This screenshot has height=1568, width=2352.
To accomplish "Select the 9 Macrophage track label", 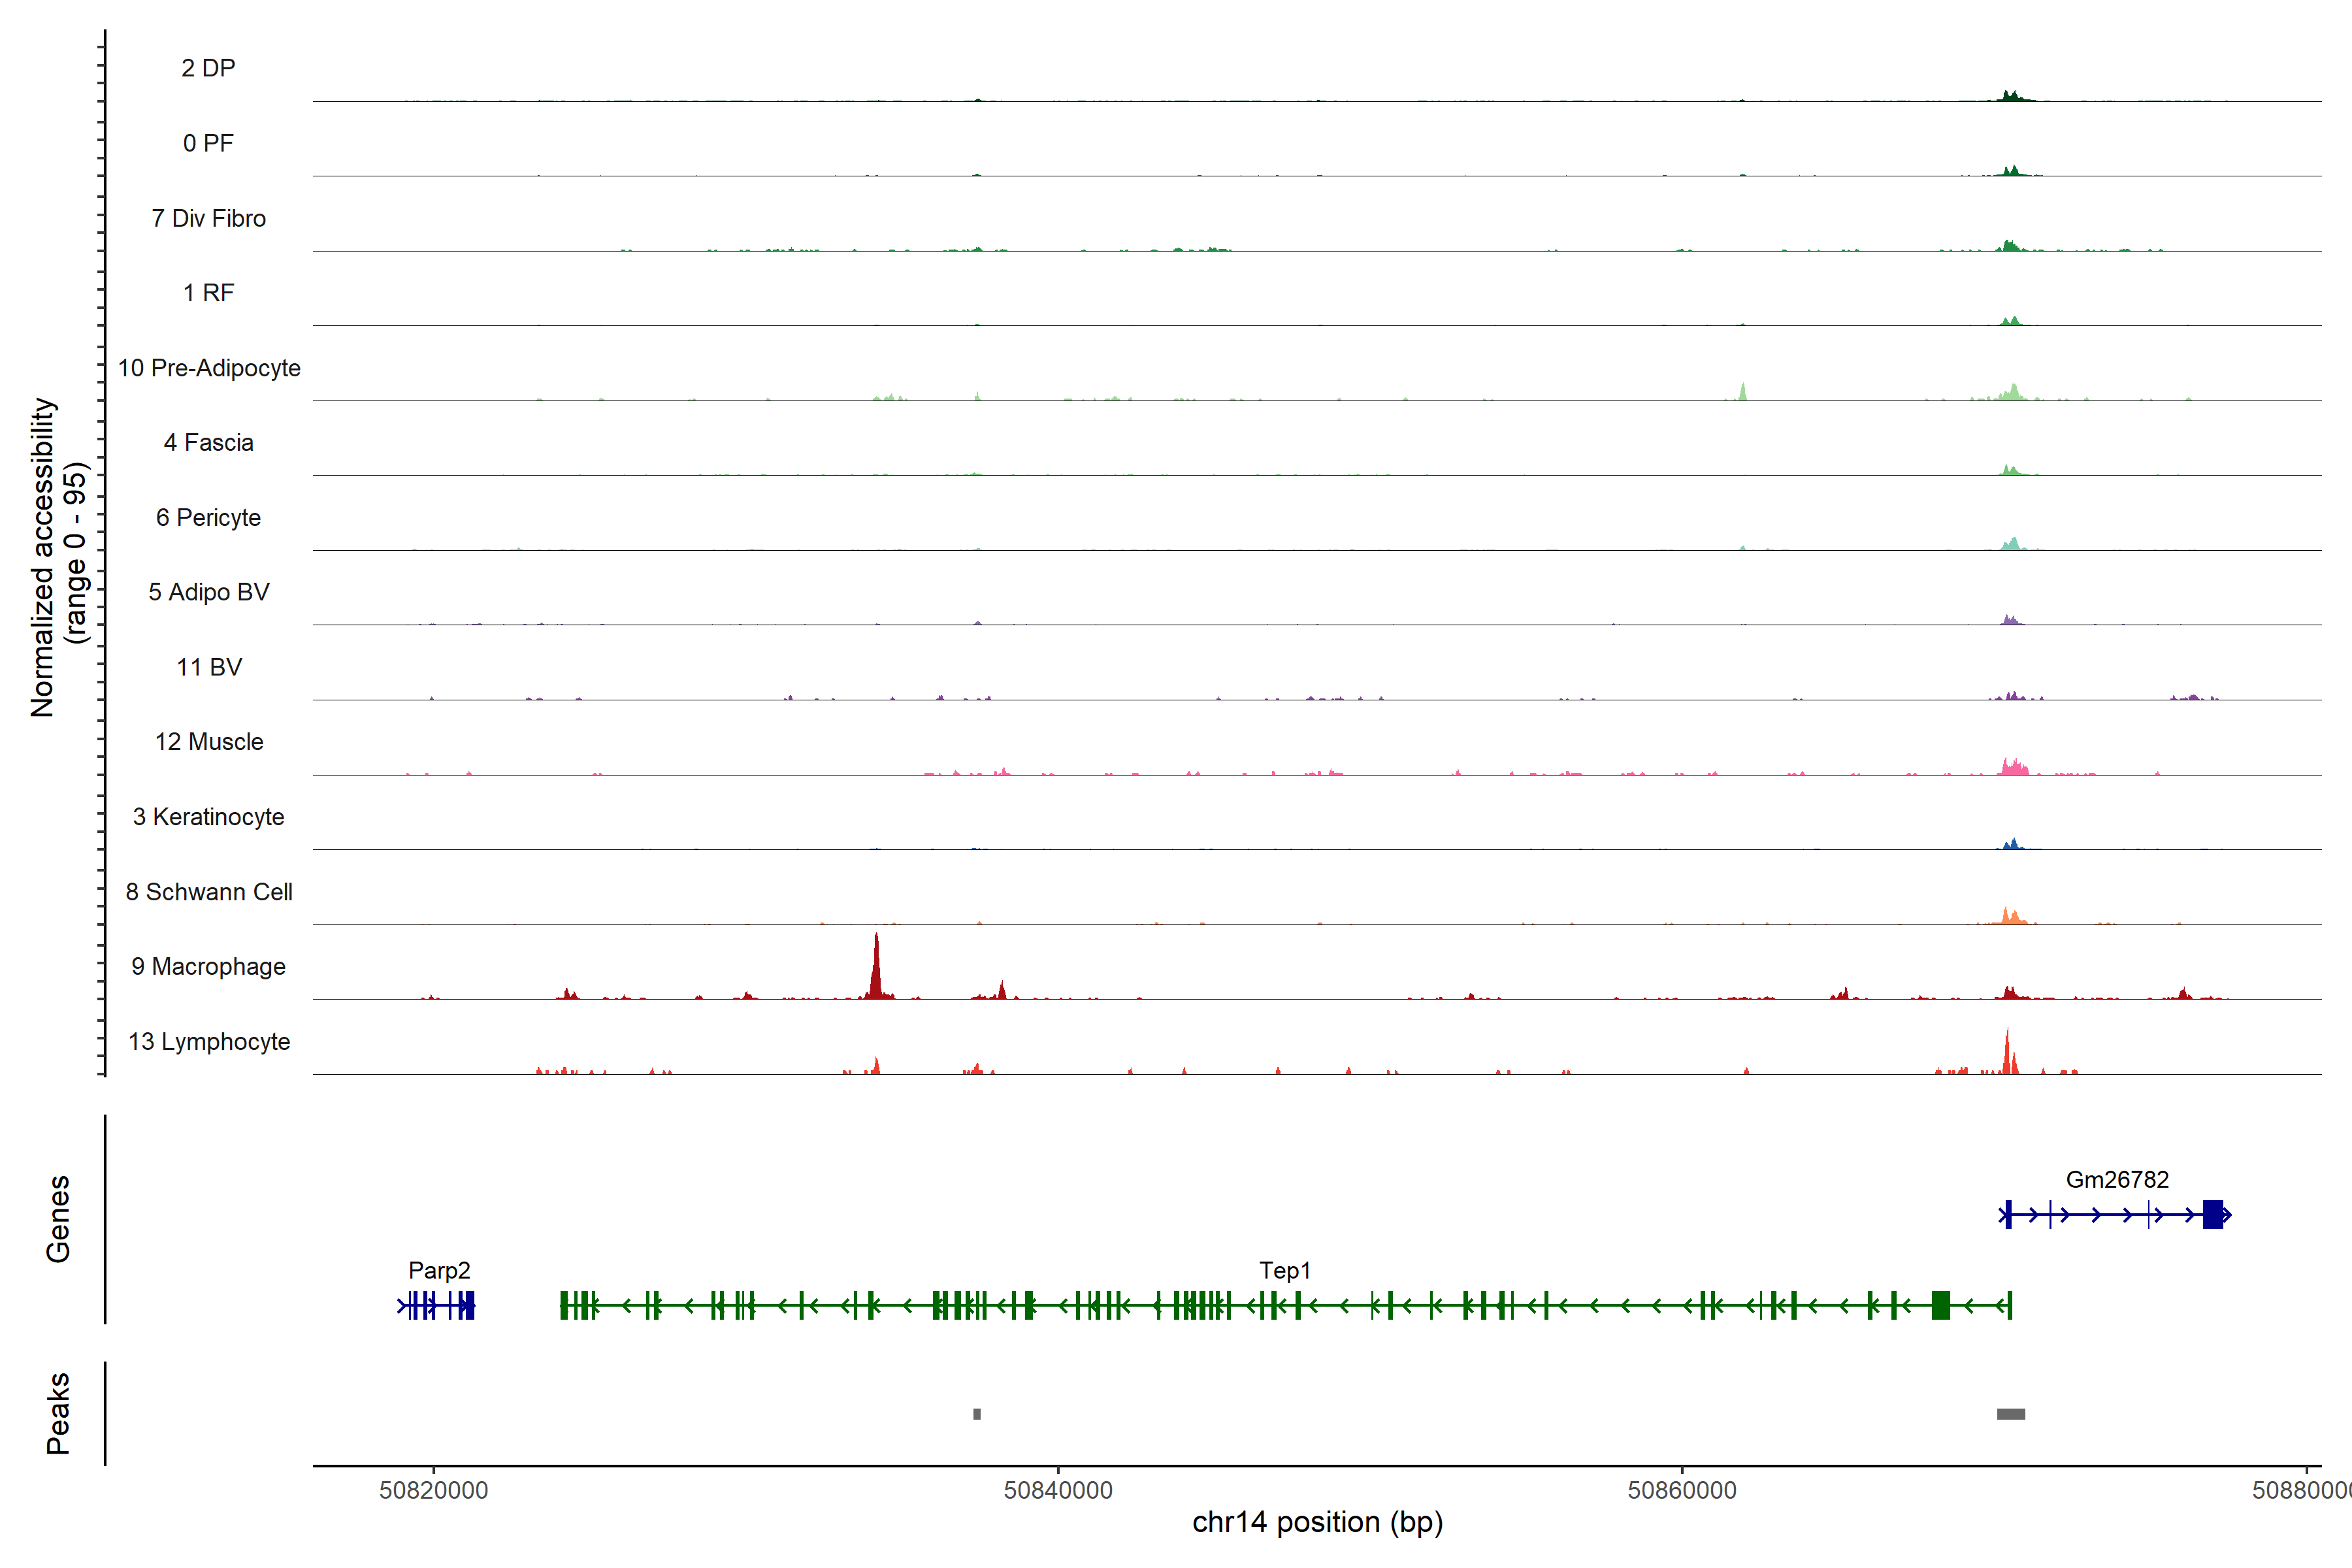I will click(x=208, y=967).
